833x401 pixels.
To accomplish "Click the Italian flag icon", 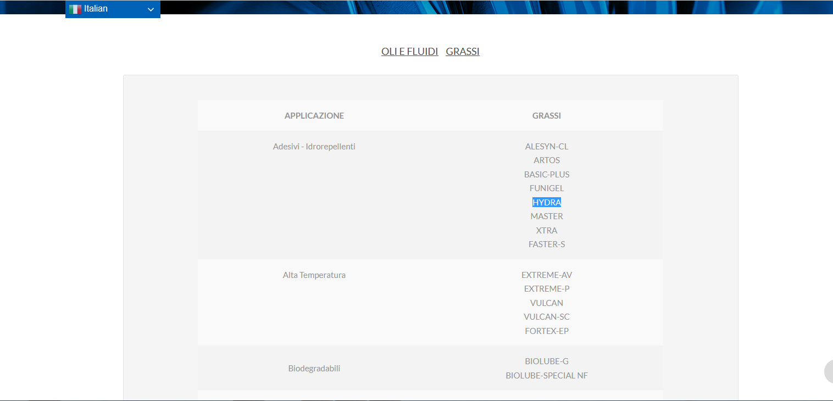I will click(75, 9).
